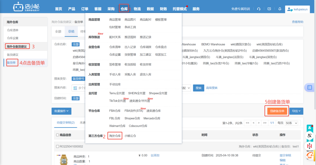Click the 高级搜索 advanced search link
This screenshot has height=165, width=316.
pos(212,88)
